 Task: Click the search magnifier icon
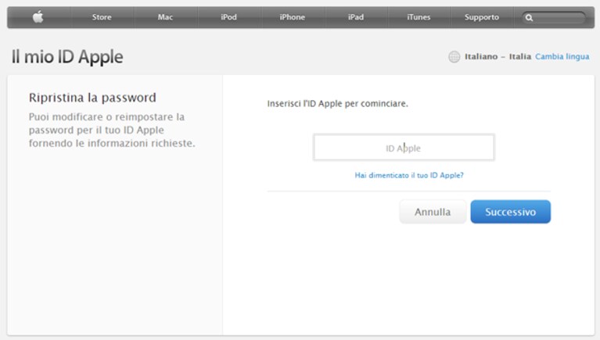(529, 18)
